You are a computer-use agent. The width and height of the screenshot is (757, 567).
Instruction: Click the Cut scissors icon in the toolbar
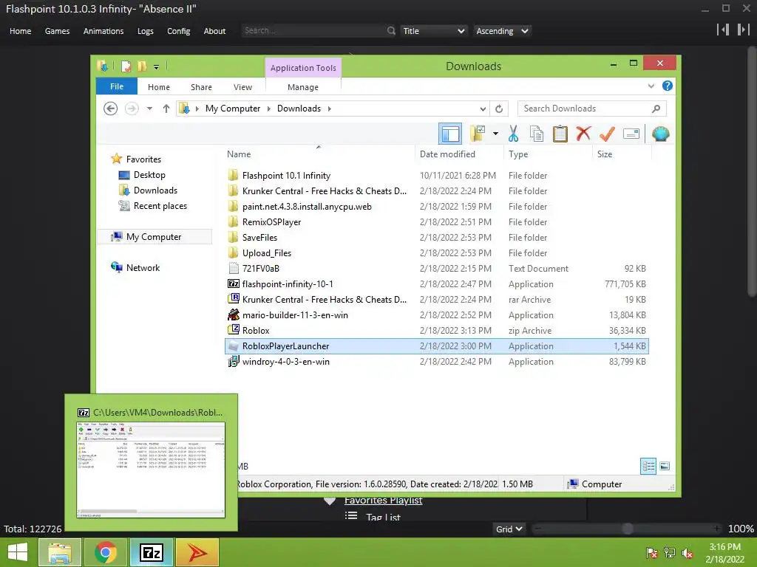click(513, 134)
